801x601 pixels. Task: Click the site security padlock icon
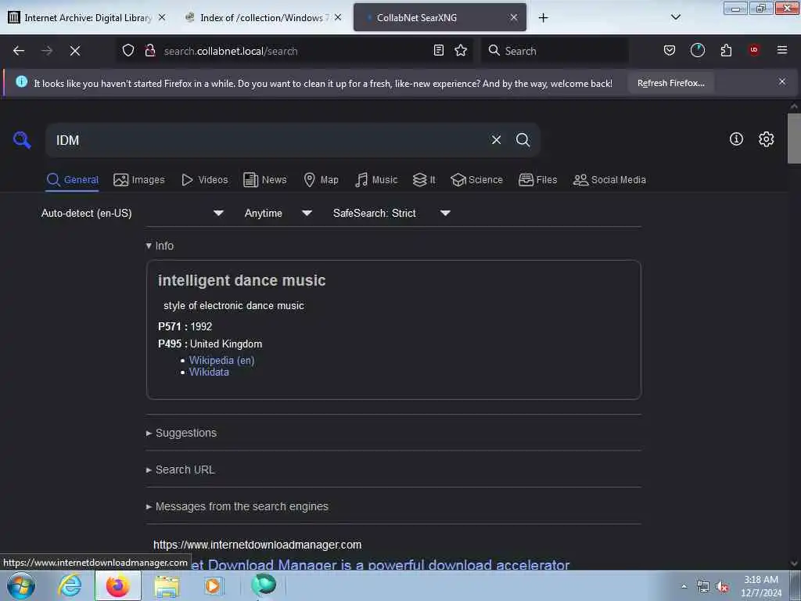point(150,51)
